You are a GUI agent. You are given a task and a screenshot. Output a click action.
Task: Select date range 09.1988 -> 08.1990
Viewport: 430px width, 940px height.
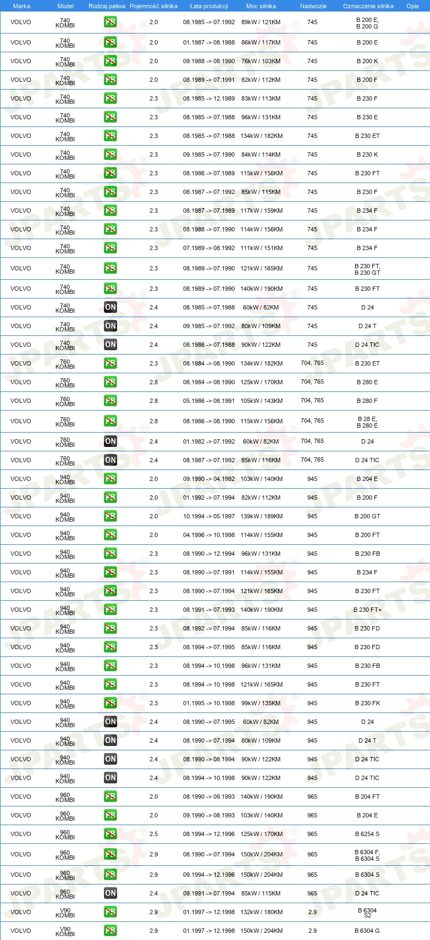[209, 61]
